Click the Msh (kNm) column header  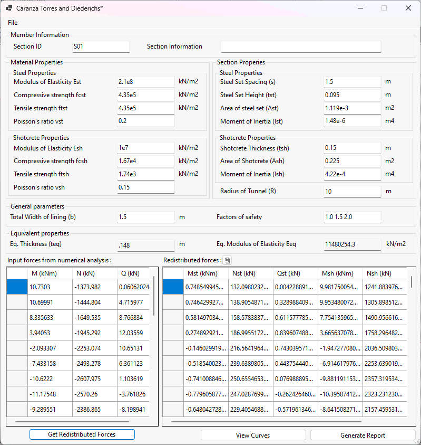(340, 273)
